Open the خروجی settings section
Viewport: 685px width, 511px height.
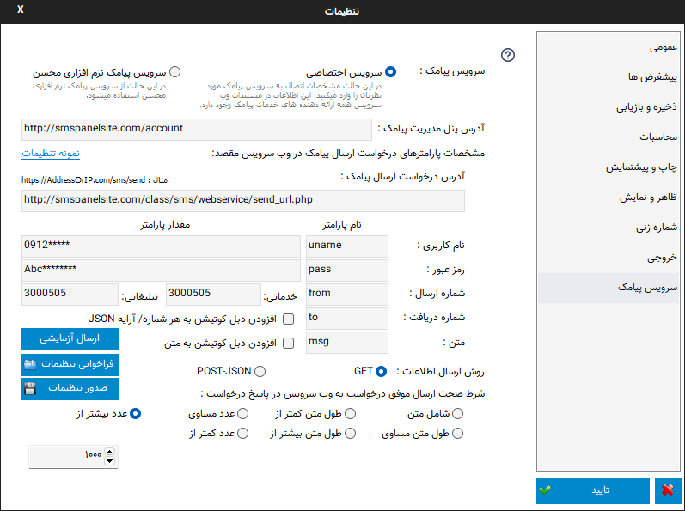pos(609,258)
